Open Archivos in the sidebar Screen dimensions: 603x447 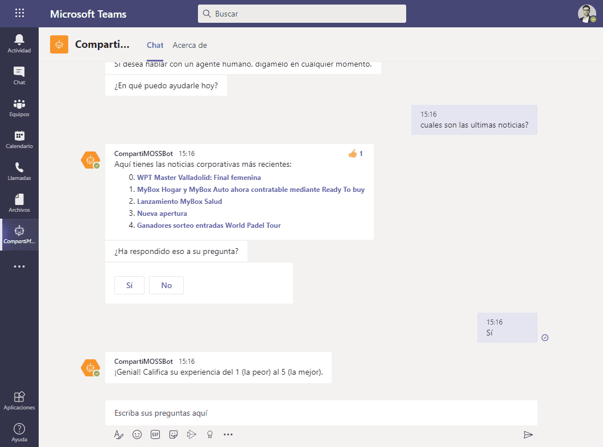[19, 203]
